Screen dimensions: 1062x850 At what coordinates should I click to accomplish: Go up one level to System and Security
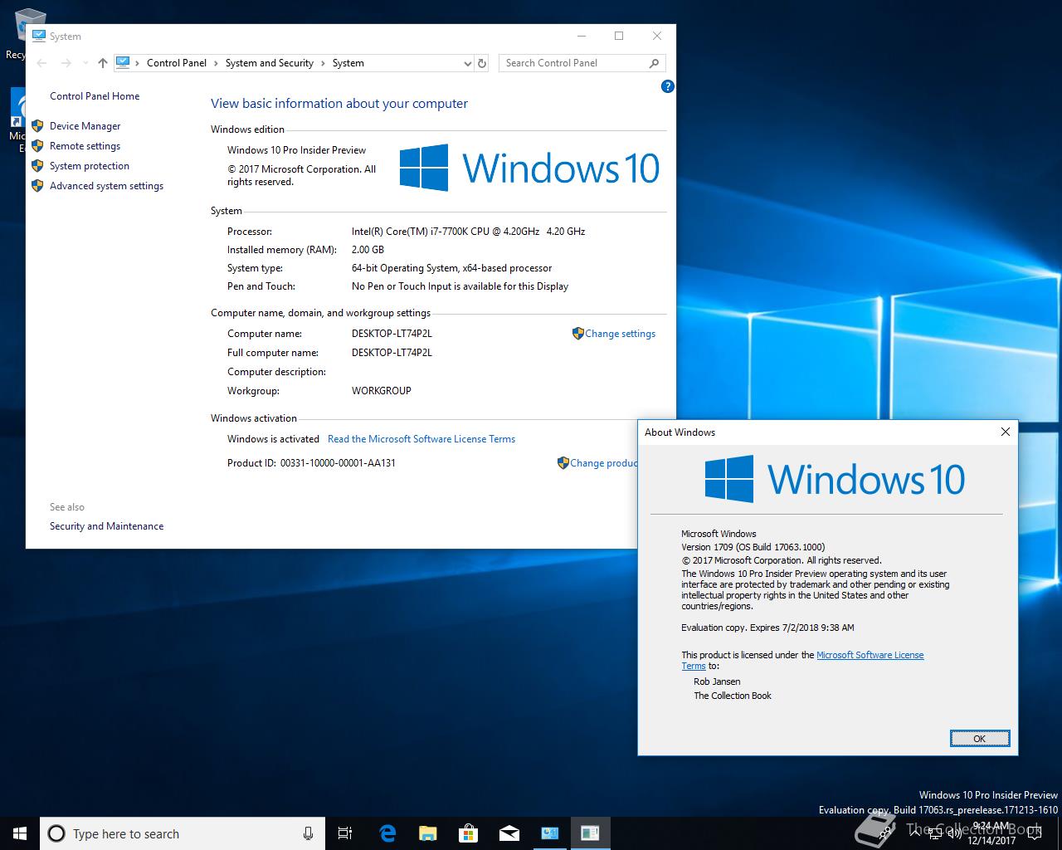click(x=102, y=63)
